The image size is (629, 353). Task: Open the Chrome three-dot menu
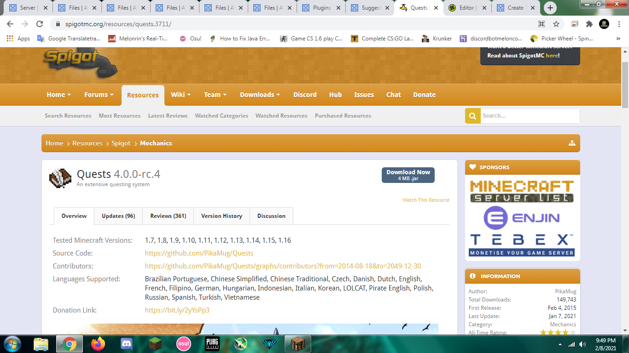(x=619, y=24)
